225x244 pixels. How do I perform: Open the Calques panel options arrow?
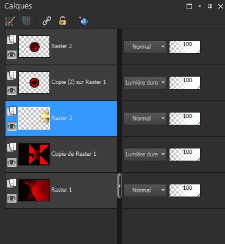click(199, 7)
